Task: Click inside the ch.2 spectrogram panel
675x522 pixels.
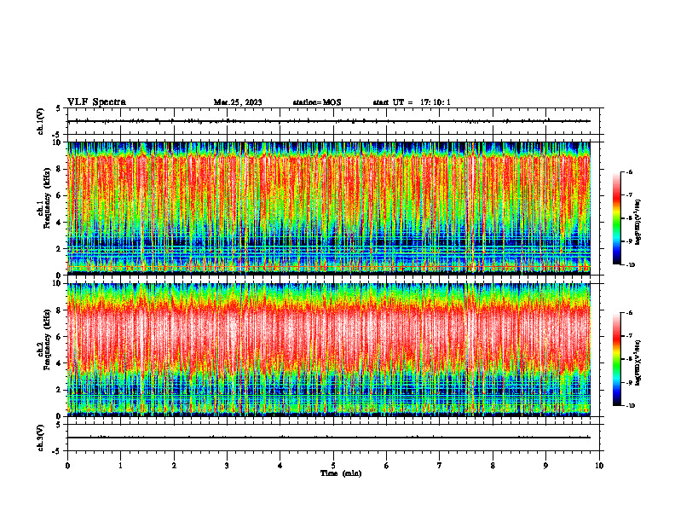Action: point(329,350)
